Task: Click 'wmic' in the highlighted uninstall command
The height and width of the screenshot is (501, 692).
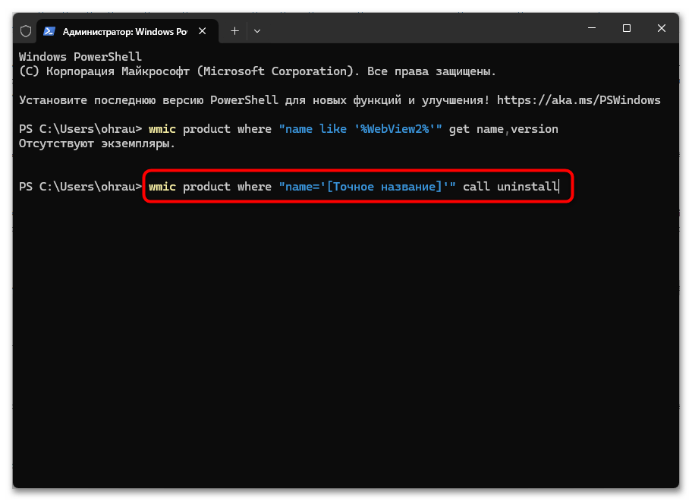Action: 162,187
